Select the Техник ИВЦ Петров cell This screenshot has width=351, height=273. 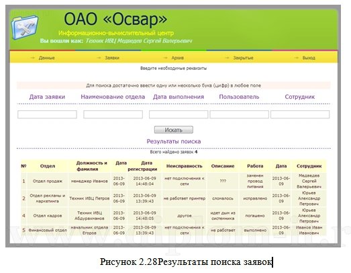(x=89, y=198)
